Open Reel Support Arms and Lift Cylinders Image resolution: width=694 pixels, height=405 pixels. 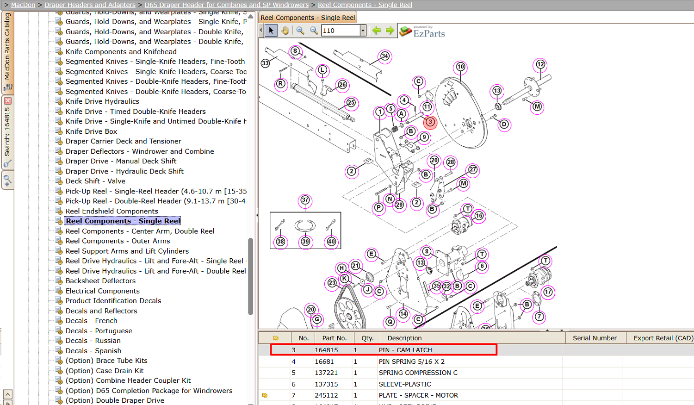point(127,251)
